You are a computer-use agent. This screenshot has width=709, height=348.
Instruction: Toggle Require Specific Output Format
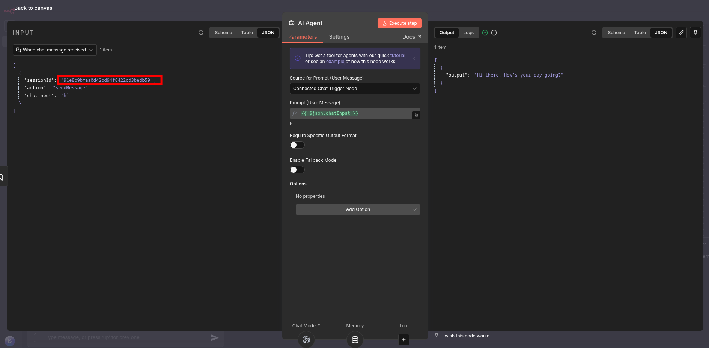pos(297,145)
